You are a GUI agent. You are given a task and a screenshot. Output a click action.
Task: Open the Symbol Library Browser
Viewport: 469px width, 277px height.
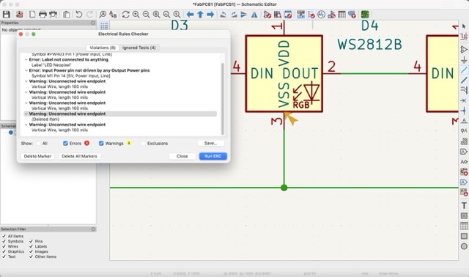tap(278, 15)
